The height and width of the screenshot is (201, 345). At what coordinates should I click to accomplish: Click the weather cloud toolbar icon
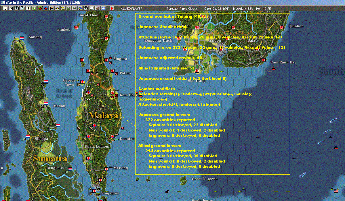point(103,8)
